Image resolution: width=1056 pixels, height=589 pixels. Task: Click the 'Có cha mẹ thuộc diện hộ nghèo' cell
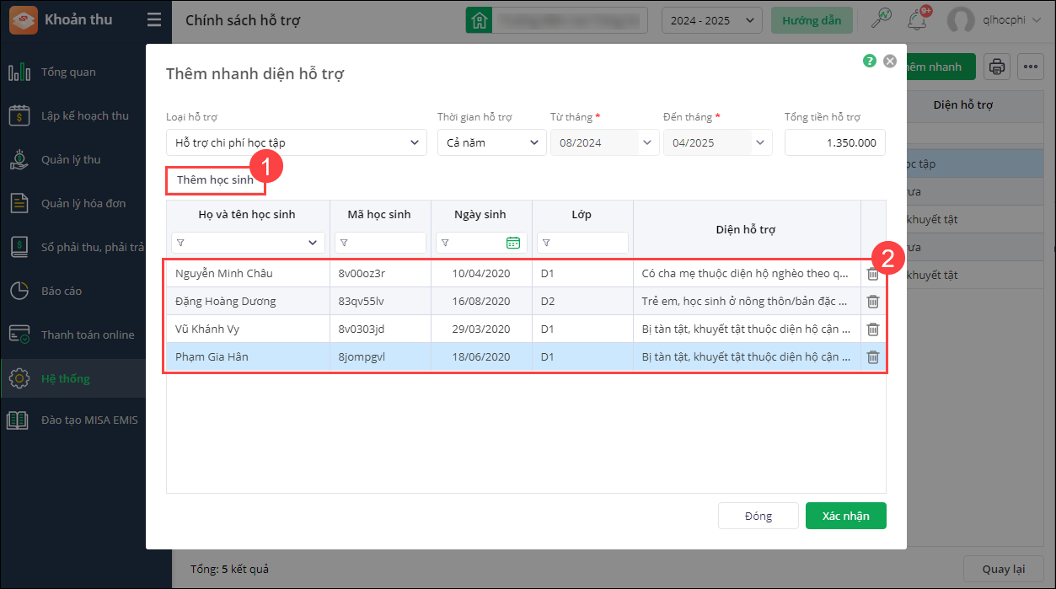(x=747, y=274)
